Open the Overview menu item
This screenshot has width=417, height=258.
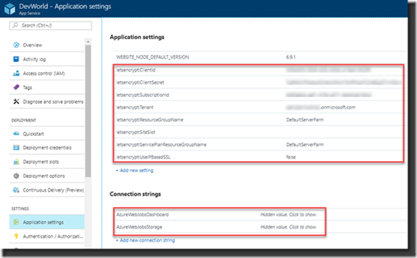coord(47,45)
